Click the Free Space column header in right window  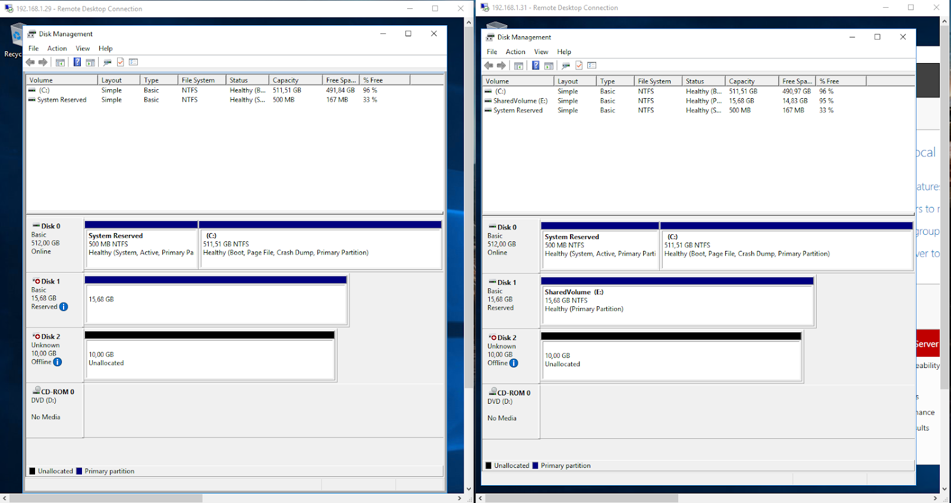pos(796,81)
